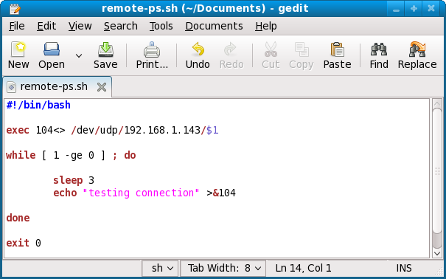
Task: Click the scrollbar up arrow
Action: (437, 103)
